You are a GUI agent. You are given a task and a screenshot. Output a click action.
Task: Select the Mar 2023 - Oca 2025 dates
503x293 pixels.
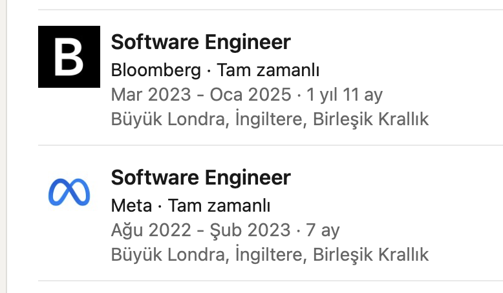point(201,94)
